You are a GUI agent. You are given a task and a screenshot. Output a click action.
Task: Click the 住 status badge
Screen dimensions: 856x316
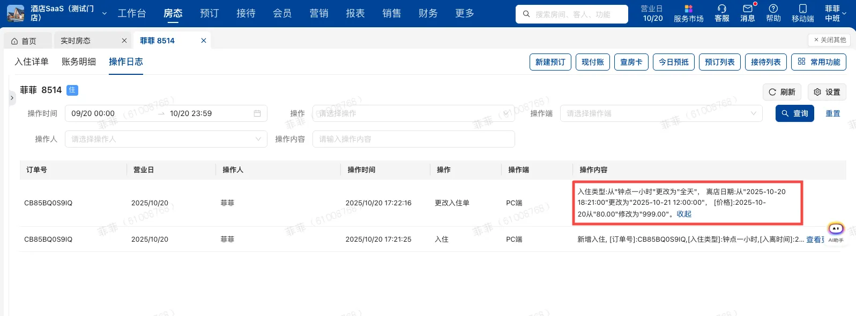72,90
